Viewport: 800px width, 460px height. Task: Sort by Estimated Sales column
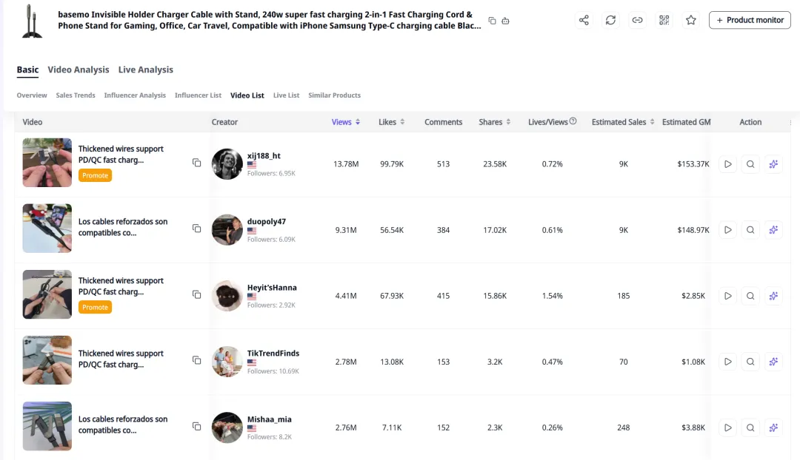[623, 122]
